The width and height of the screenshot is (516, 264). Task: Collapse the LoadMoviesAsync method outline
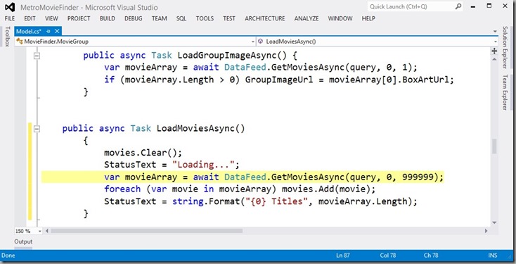37,129
